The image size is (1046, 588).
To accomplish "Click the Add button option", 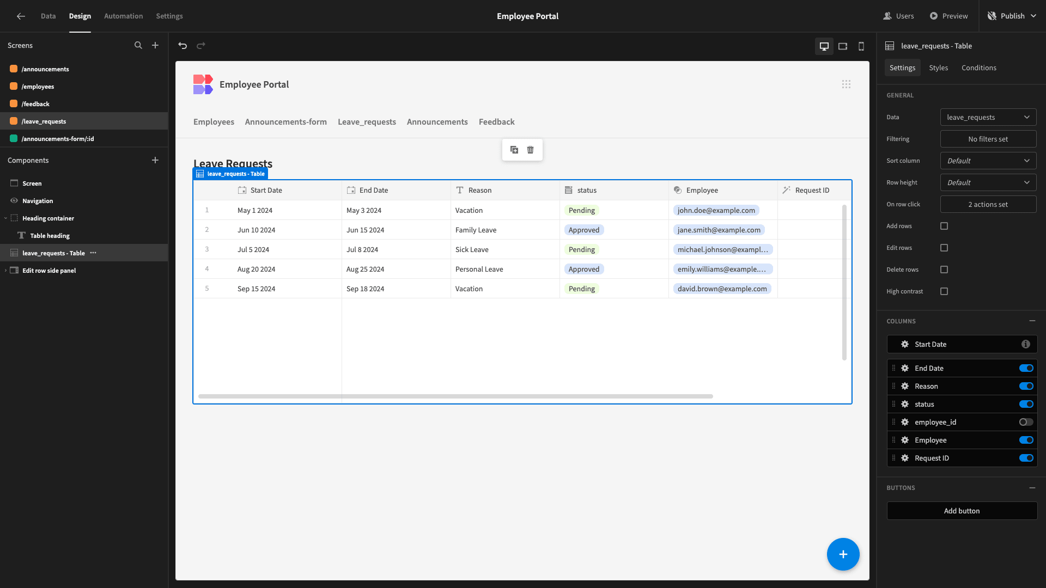I will click(x=962, y=511).
